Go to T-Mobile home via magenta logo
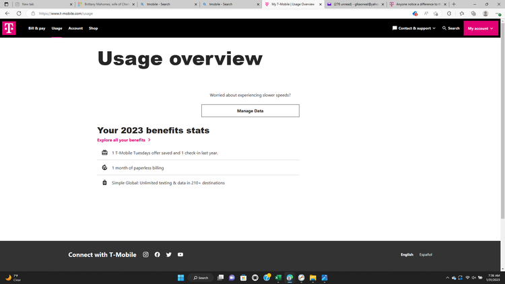The image size is (505, 284). point(9,28)
